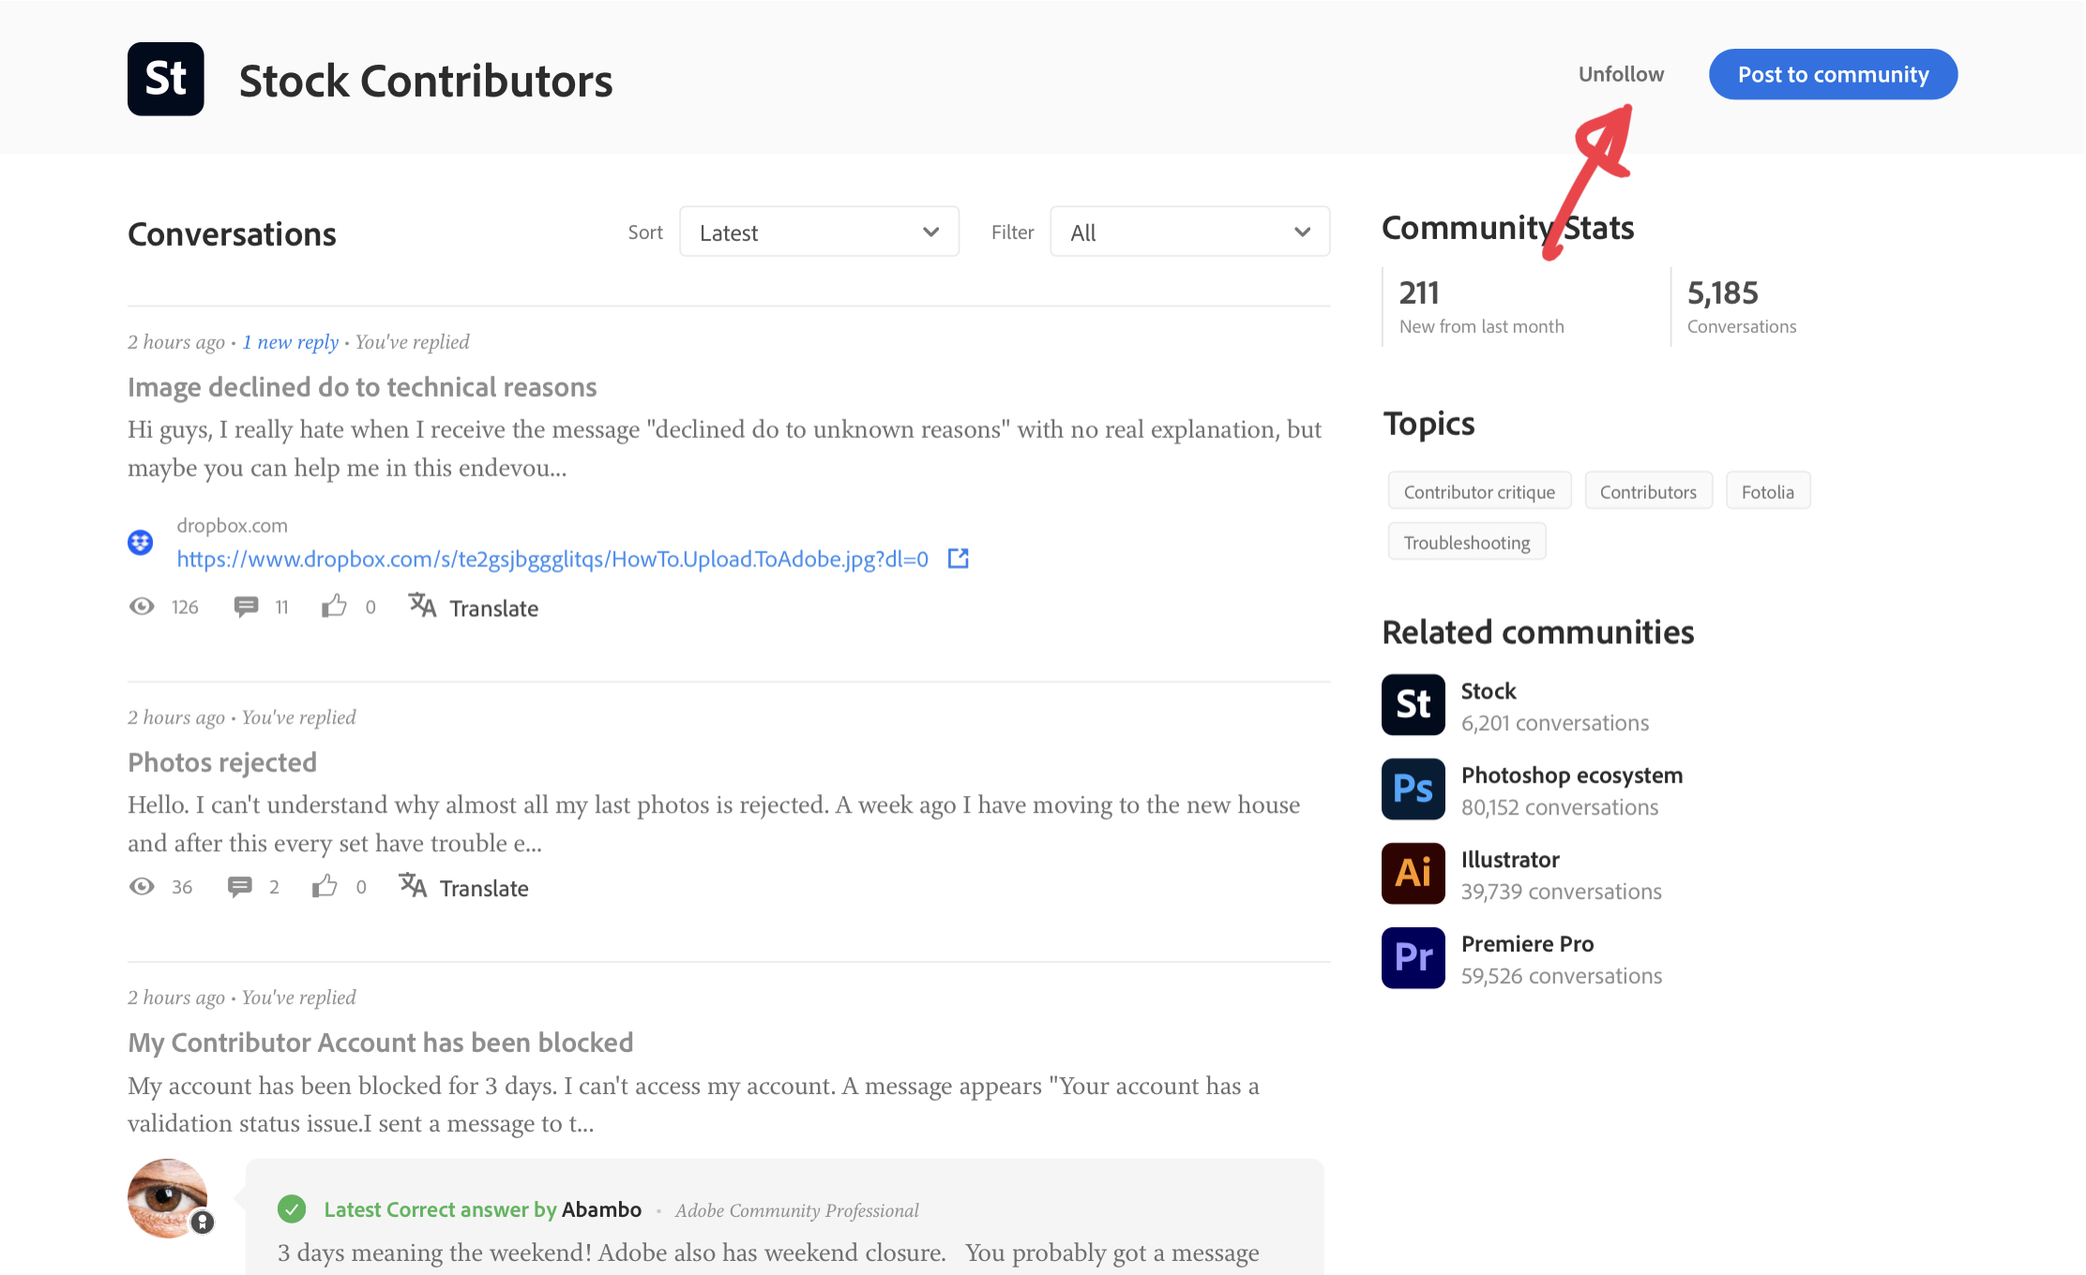This screenshot has height=1275, width=2086.
Task: Like the Photos rejected post
Action: point(325,886)
